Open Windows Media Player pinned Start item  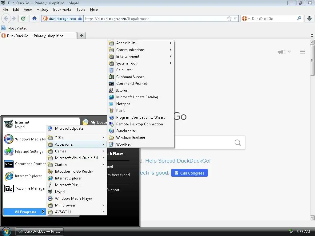click(x=25, y=139)
